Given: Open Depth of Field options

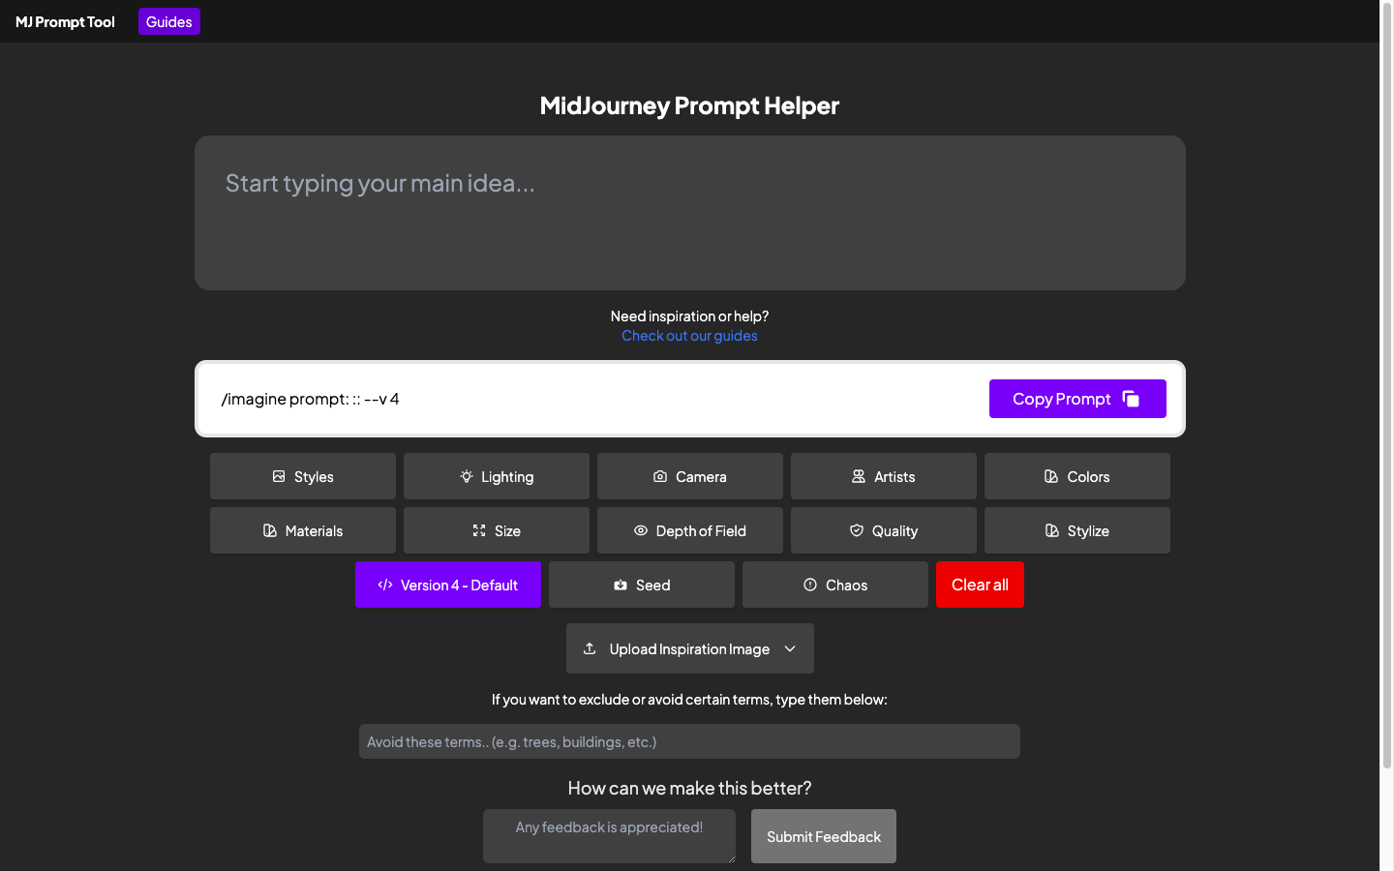Looking at the screenshot, I should [x=690, y=530].
